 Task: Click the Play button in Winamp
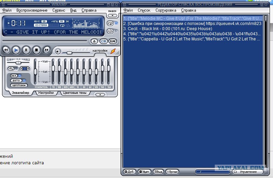pos(16,50)
